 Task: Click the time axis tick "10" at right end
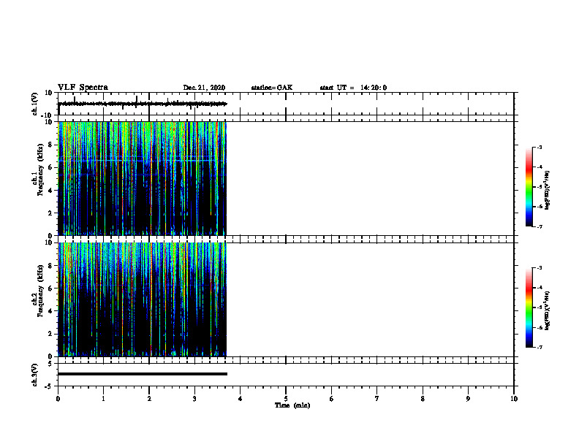click(514, 399)
